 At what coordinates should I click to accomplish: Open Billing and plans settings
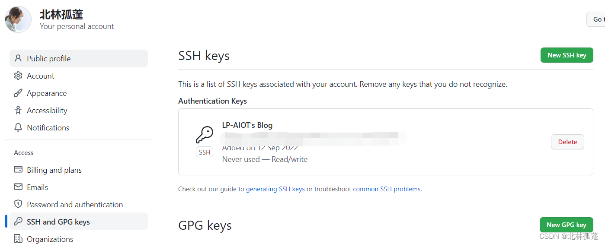tap(79, 170)
